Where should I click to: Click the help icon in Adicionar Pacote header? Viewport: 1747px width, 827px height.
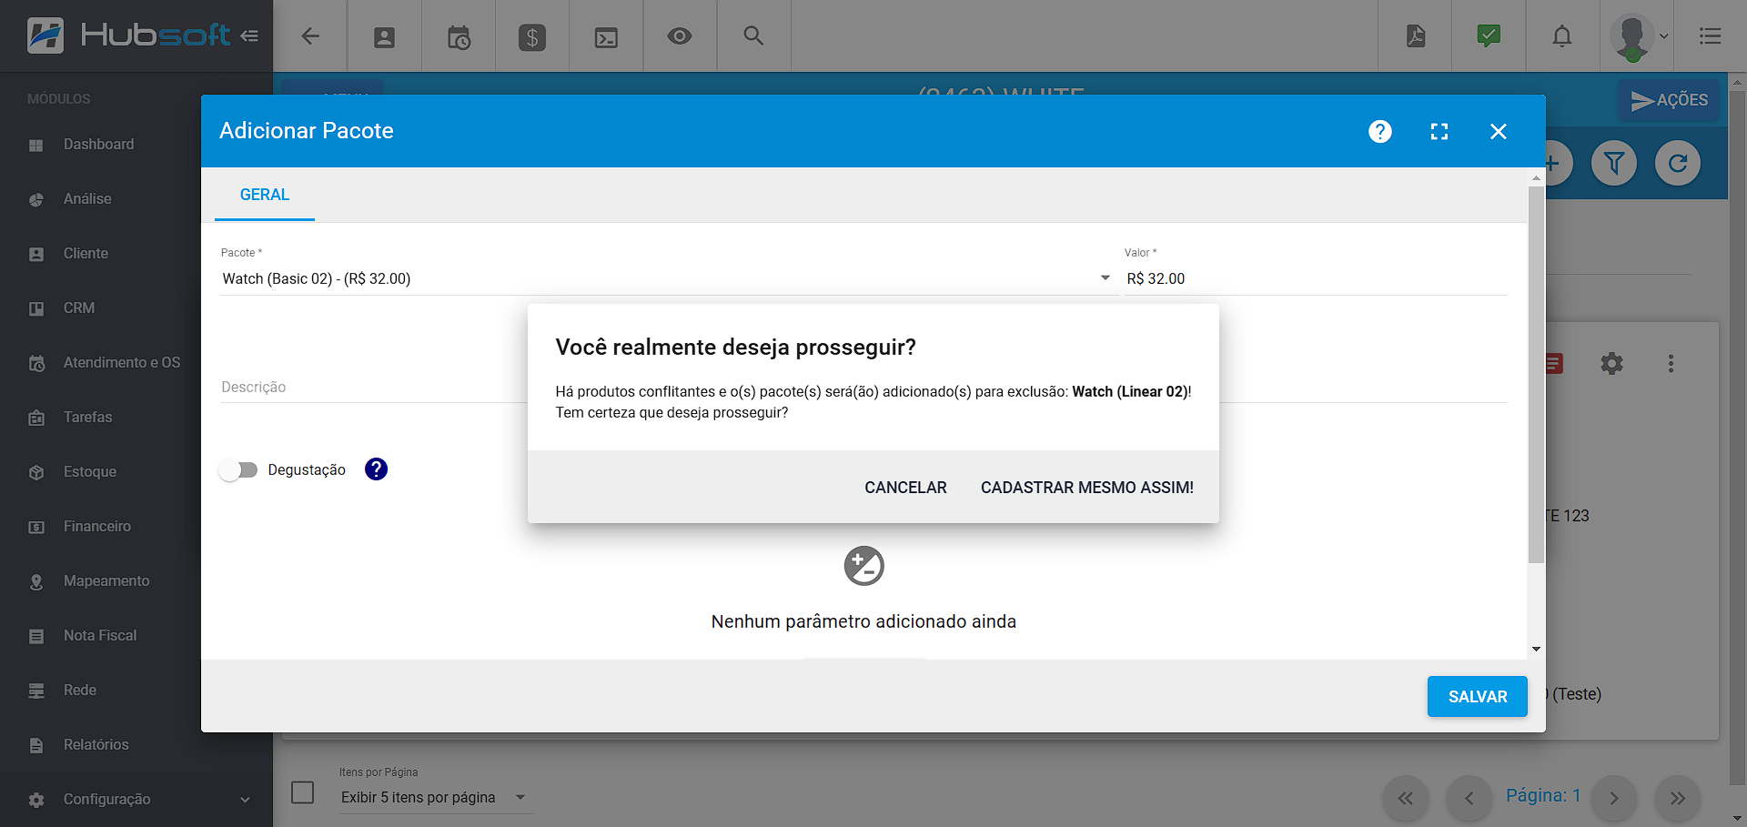click(x=1379, y=131)
